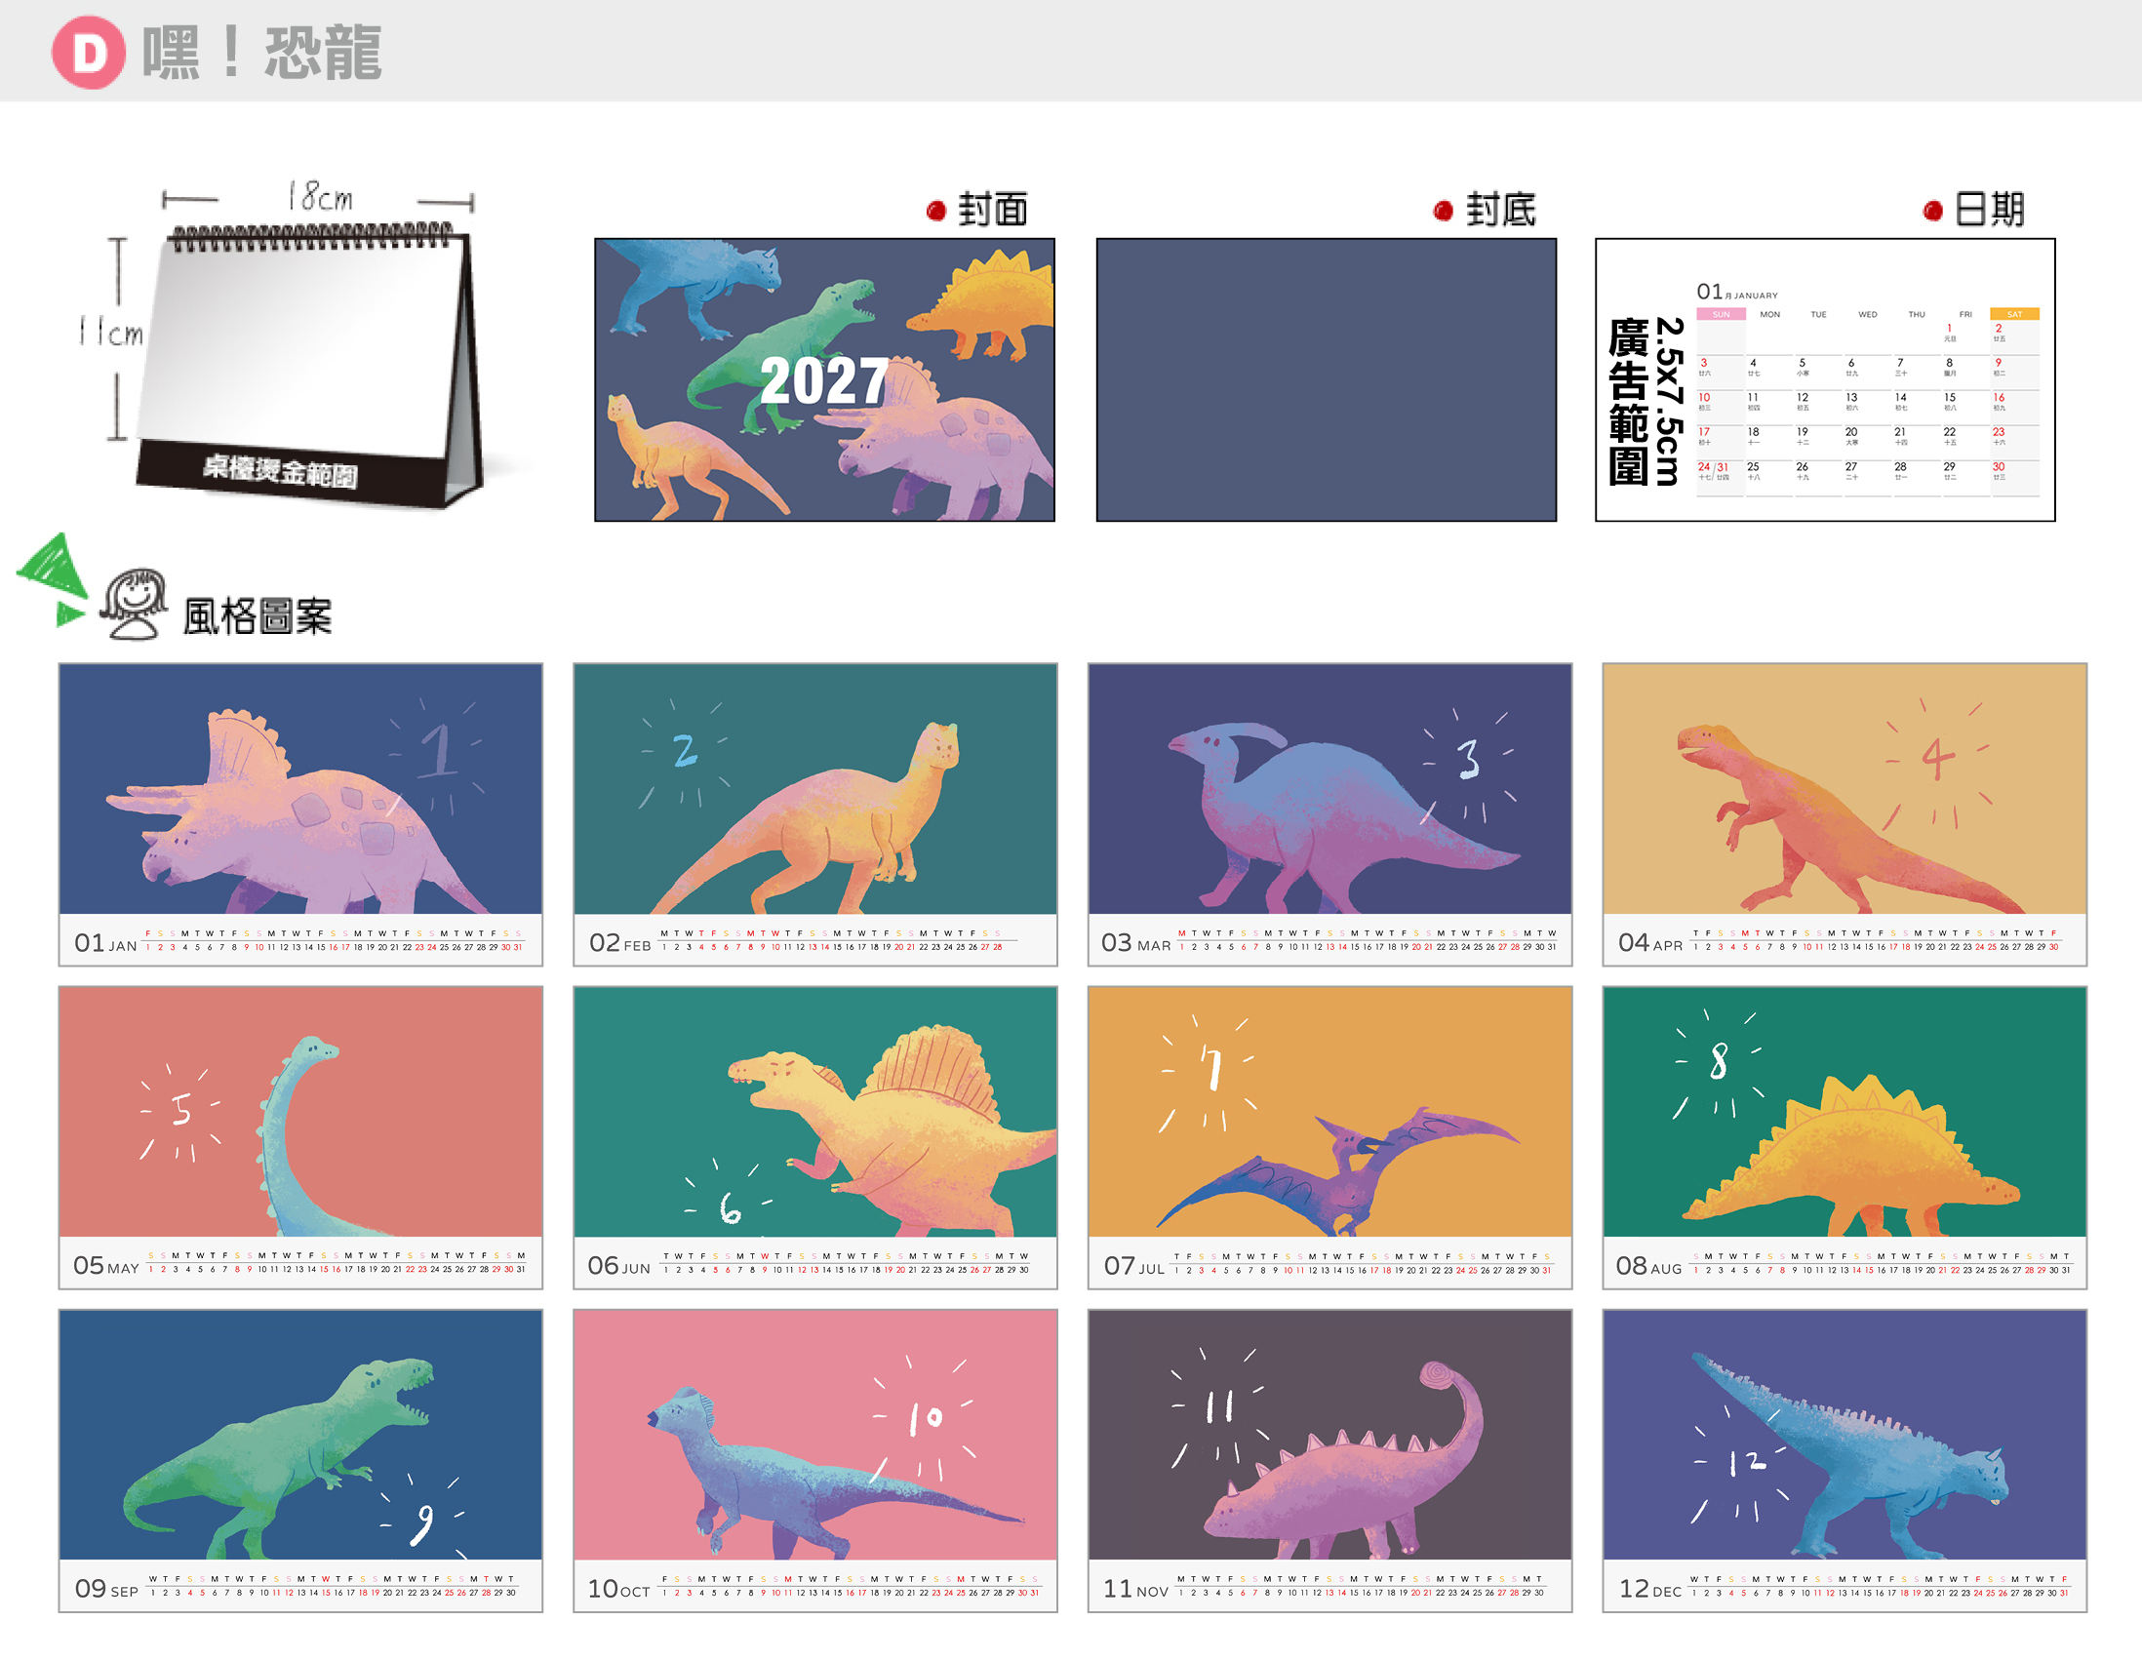The height and width of the screenshot is (1660, 2142).
Task: Click the pink circular D badge
Action: pyautogui.click(x=88, y=52)
